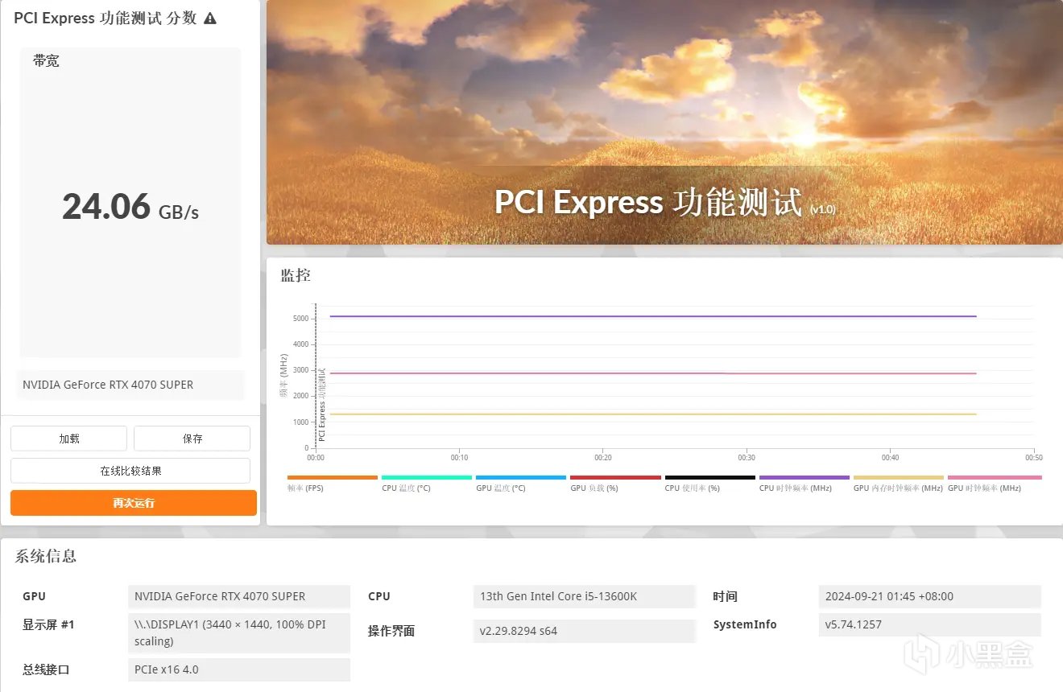Click the GPU value in the system info table

pos(239,596)
